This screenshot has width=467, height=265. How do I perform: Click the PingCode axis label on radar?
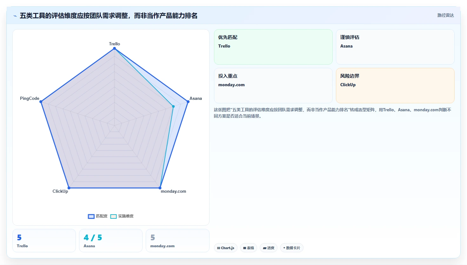[x=30, y=98]
